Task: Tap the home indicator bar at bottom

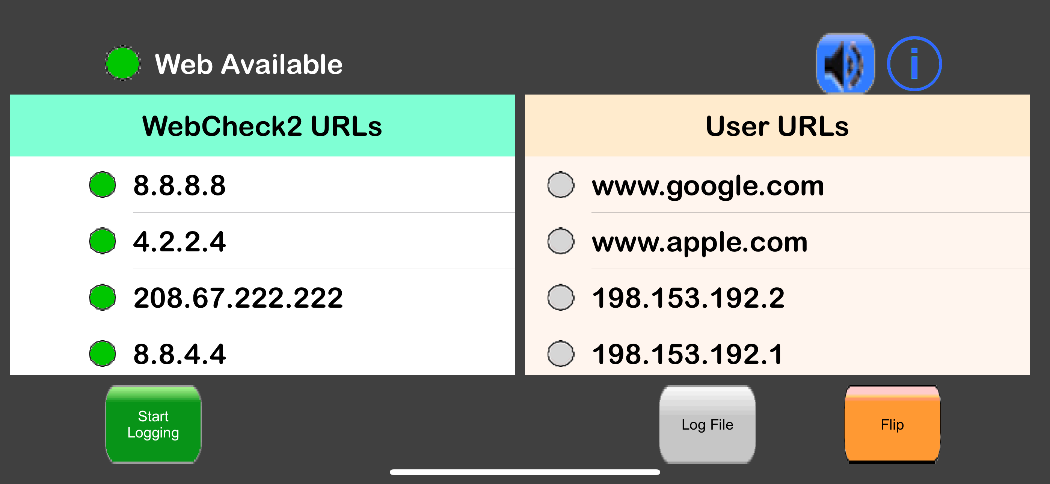Action: click(525, 472)
